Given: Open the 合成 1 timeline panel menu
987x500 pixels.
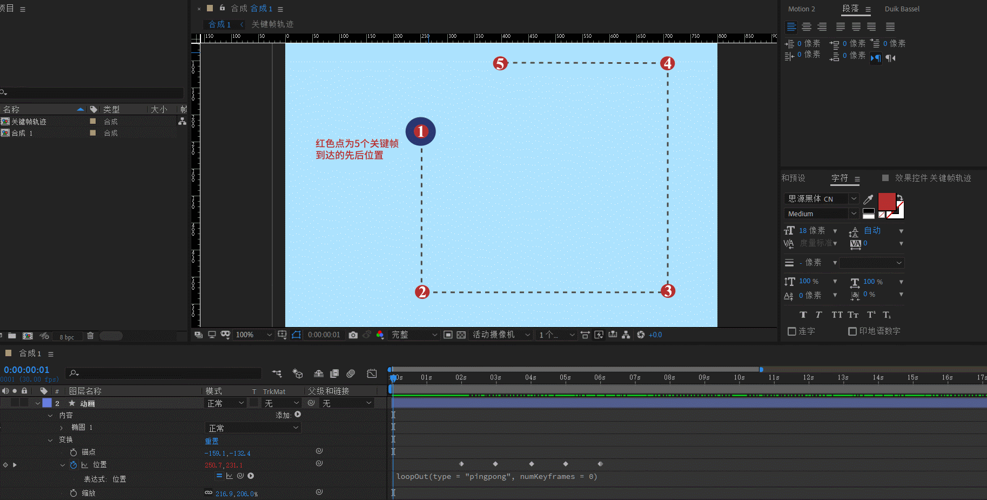Looking at the screenshot, I should point(51,354).
